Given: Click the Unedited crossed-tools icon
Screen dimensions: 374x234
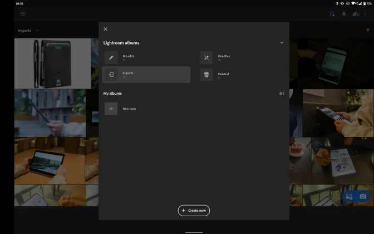Looking at the screenshot, I should pos(206,57).
